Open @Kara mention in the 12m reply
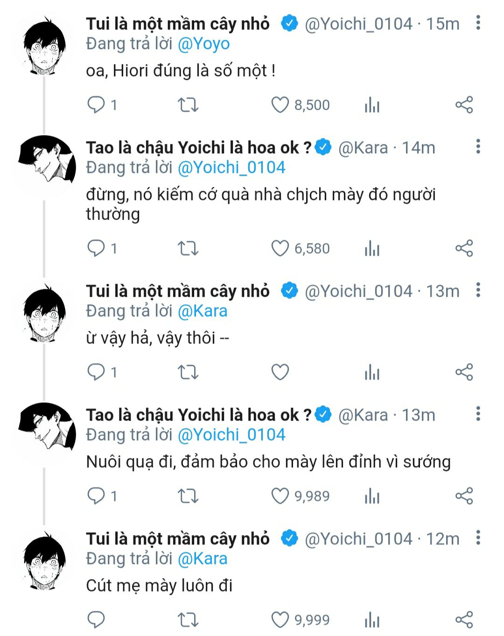This screenshot has width=504, height=636. click(203, 558)
